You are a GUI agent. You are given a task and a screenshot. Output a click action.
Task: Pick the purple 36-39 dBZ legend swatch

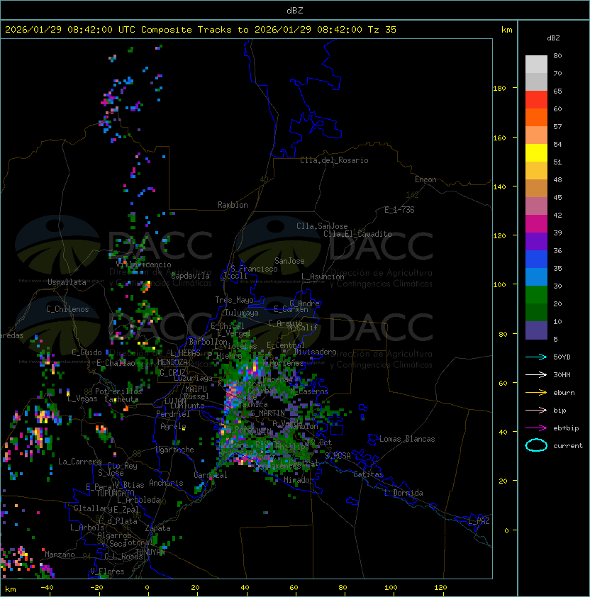coord(536,242)
